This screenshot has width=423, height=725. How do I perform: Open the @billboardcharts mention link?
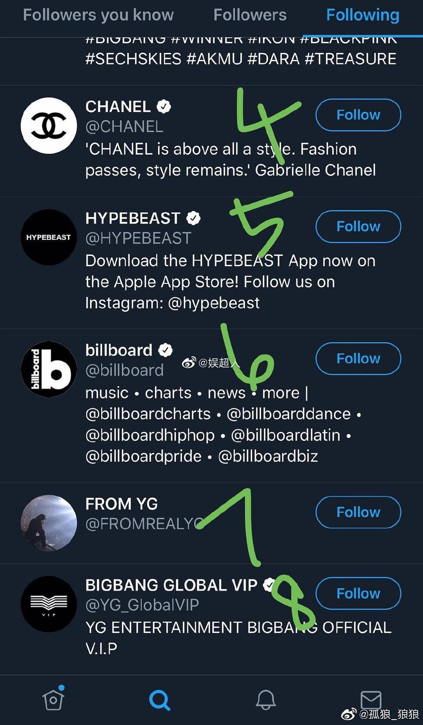tap(148, 414)
